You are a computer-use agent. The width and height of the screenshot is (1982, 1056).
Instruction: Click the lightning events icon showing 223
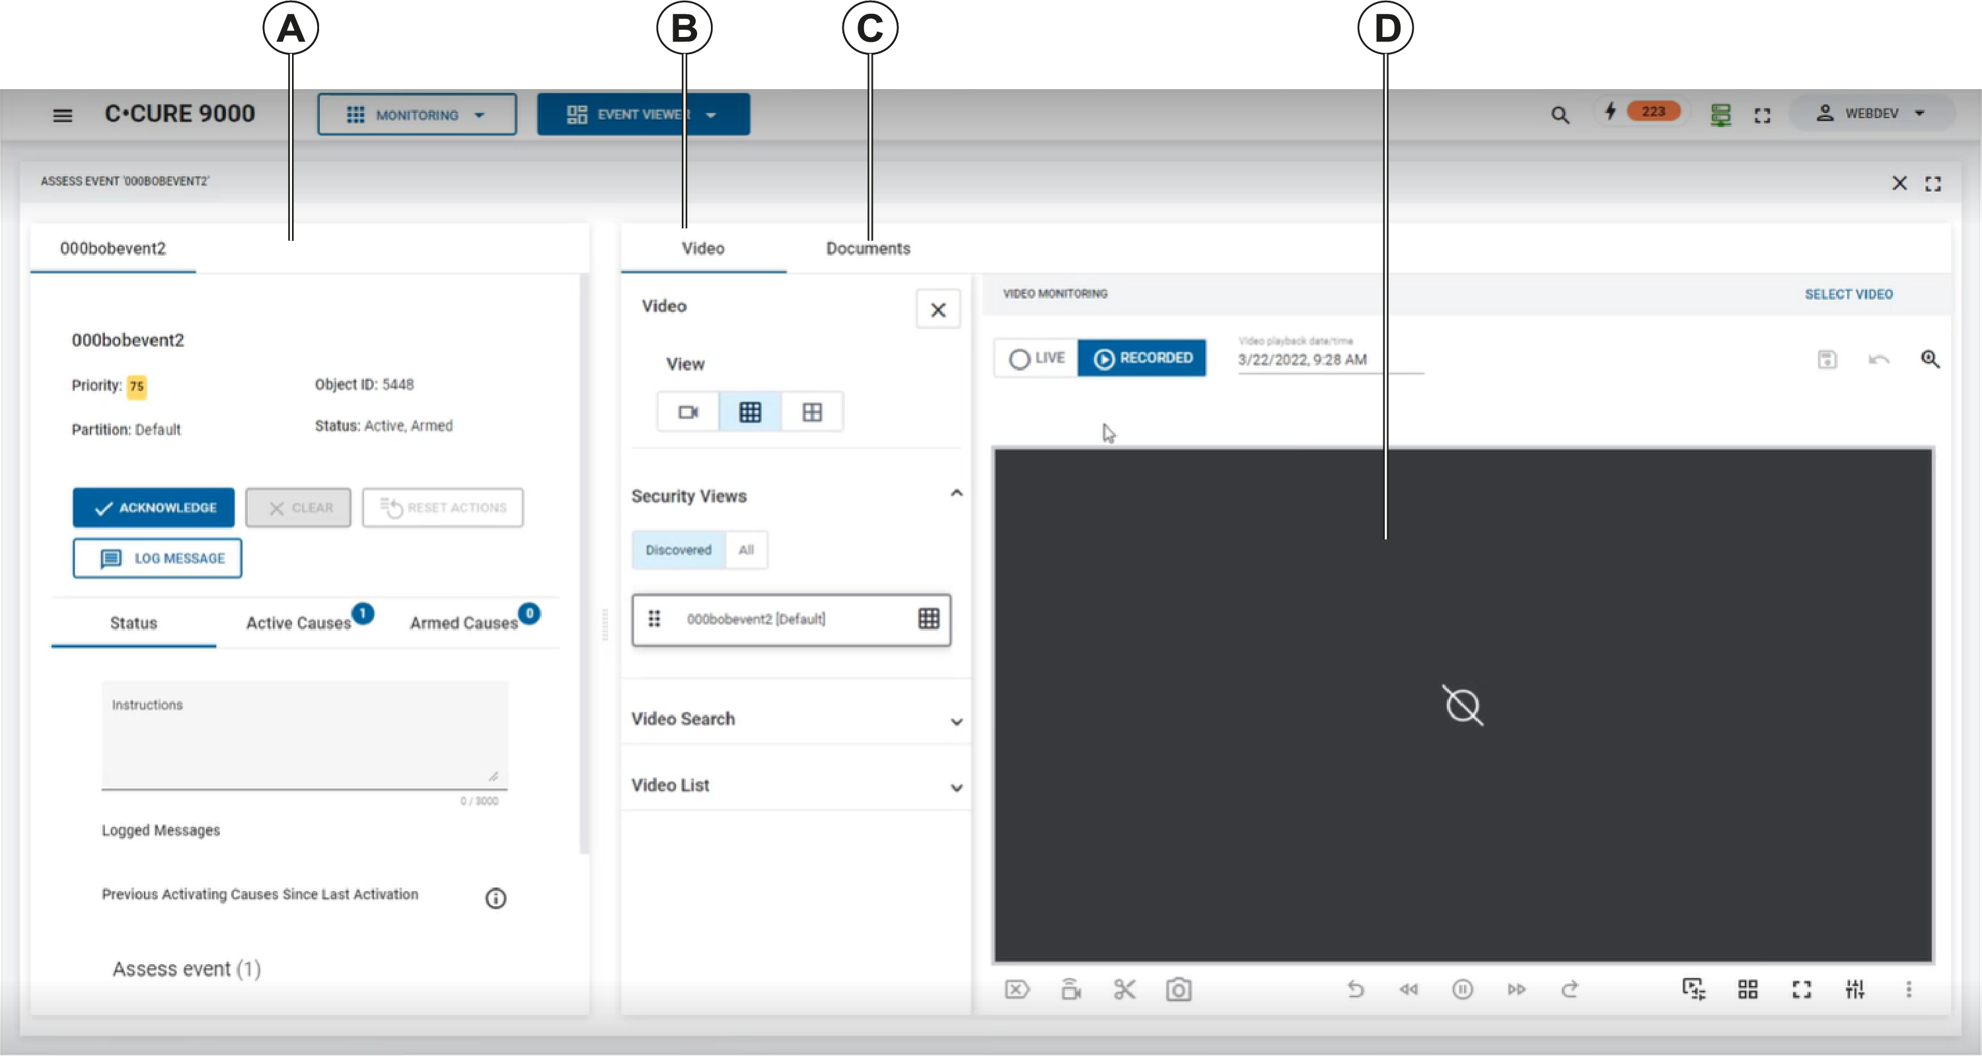(1611, 112)
